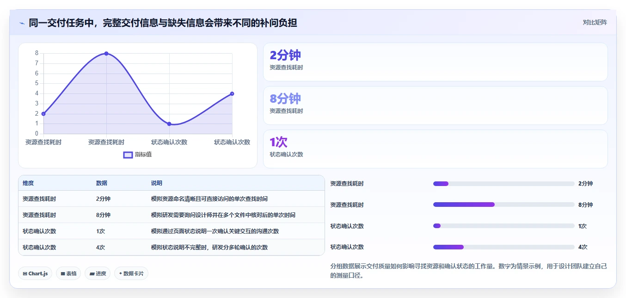The height and width of the screenshot is (298, 626).
Task: Open the 2分钟 stat card value
Action: [x=285, y=55]
